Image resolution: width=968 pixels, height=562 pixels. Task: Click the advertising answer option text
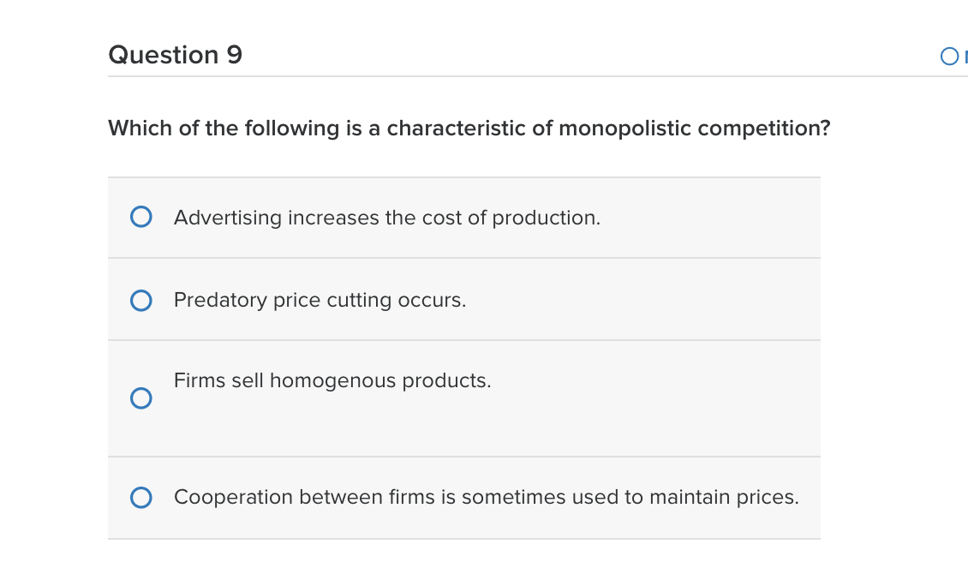point(386,217)
